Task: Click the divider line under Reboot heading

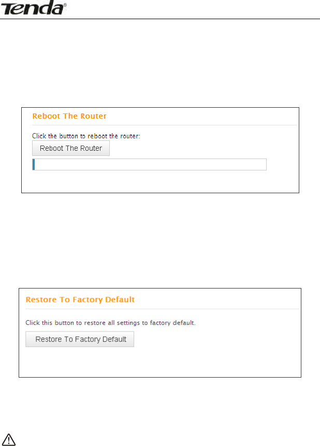Action: click(x=165, y=125)
